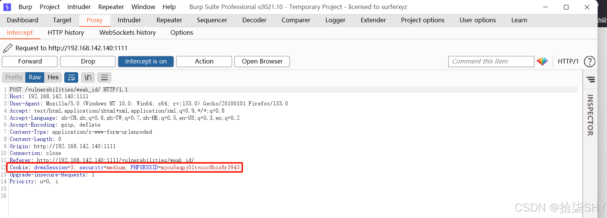The height and width of the screenshot is (218, 607).
Task: Open the Project menu
Action: 50,7
